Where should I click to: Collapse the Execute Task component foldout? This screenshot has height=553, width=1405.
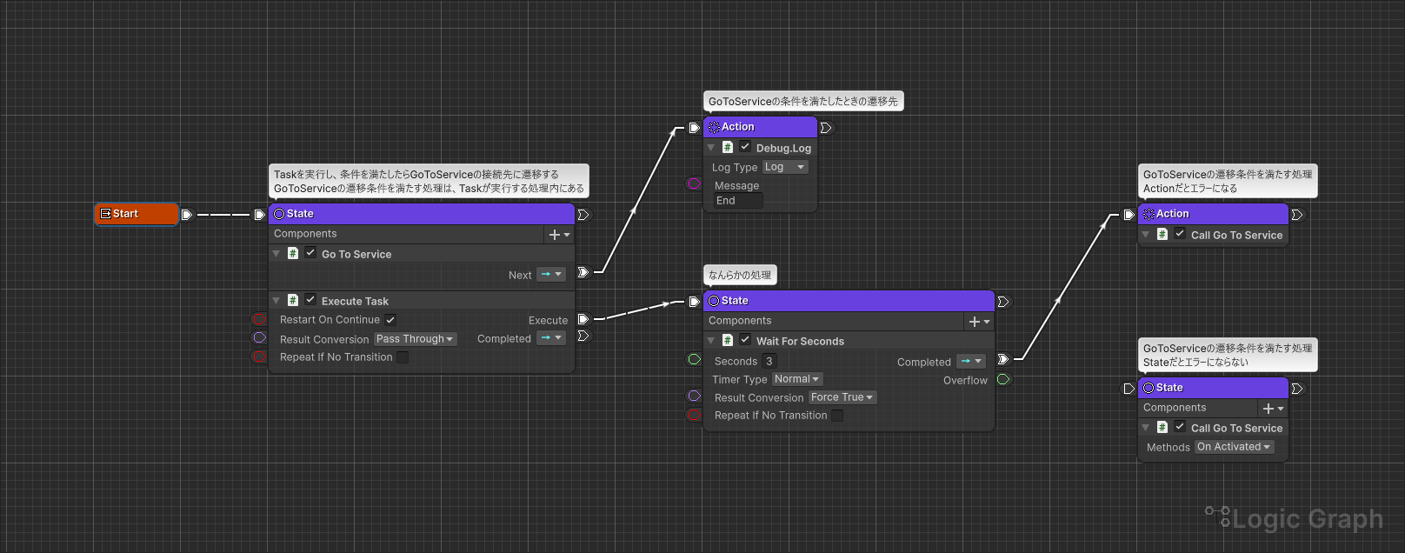pyautogui.click(x=276, y=301)
